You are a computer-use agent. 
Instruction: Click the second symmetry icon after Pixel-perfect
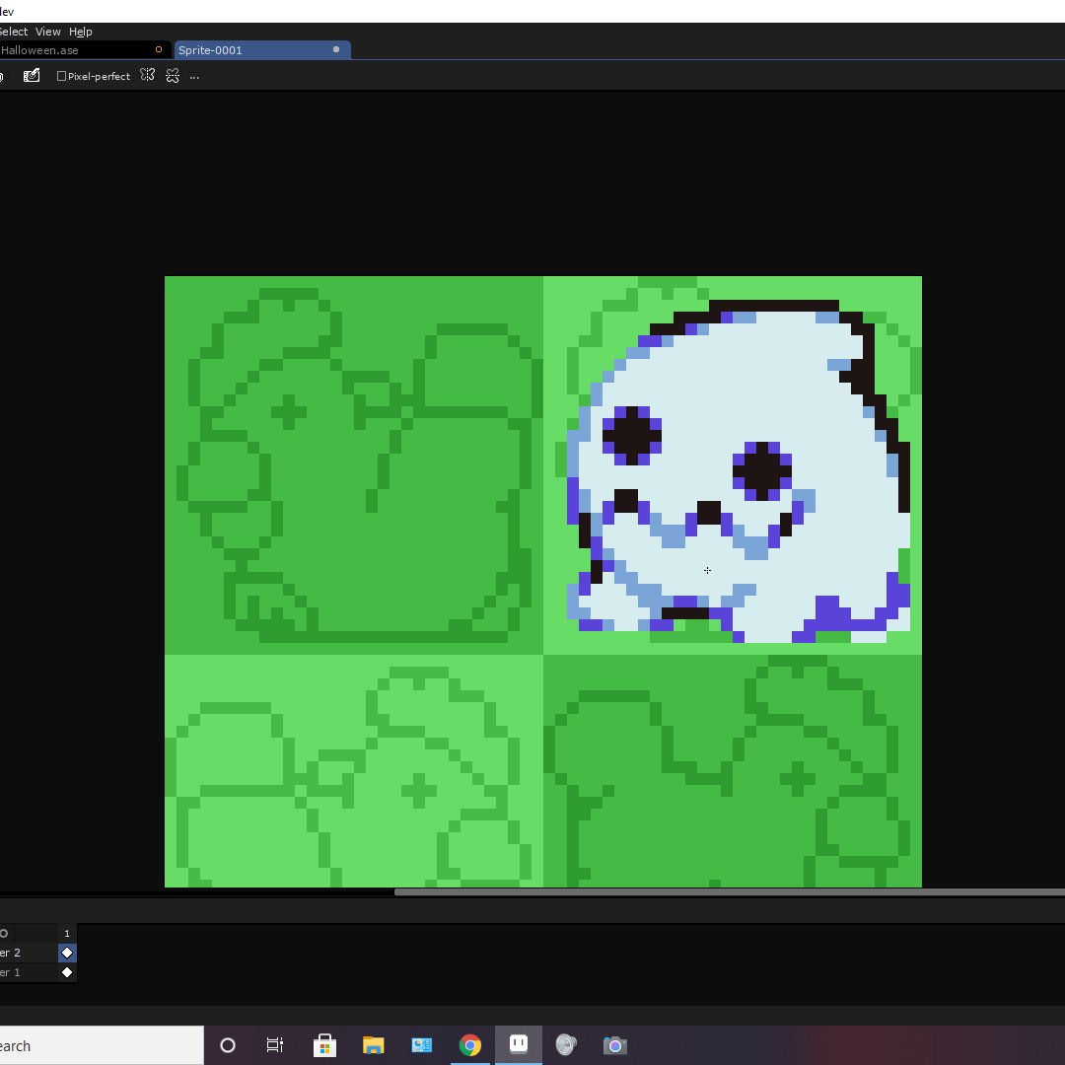[x=173, y=76]
